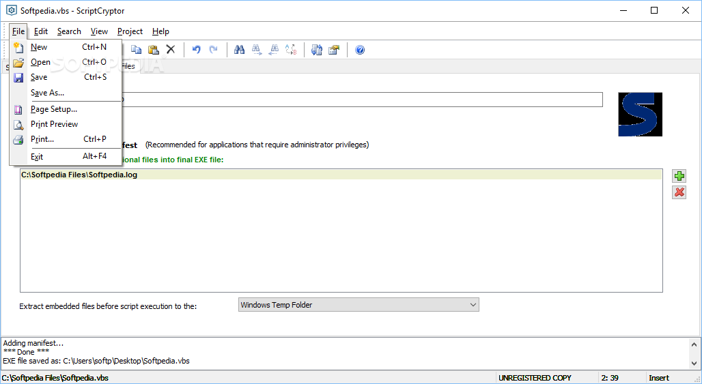Click the Find Previous binoculars icon
This screenshot has height=384, width=702.
click(274, 50)
